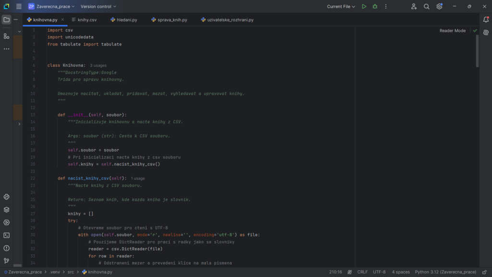Open Current File run configuration dropdown
Viewport: 492px width, 277px height.
(341, 6)
